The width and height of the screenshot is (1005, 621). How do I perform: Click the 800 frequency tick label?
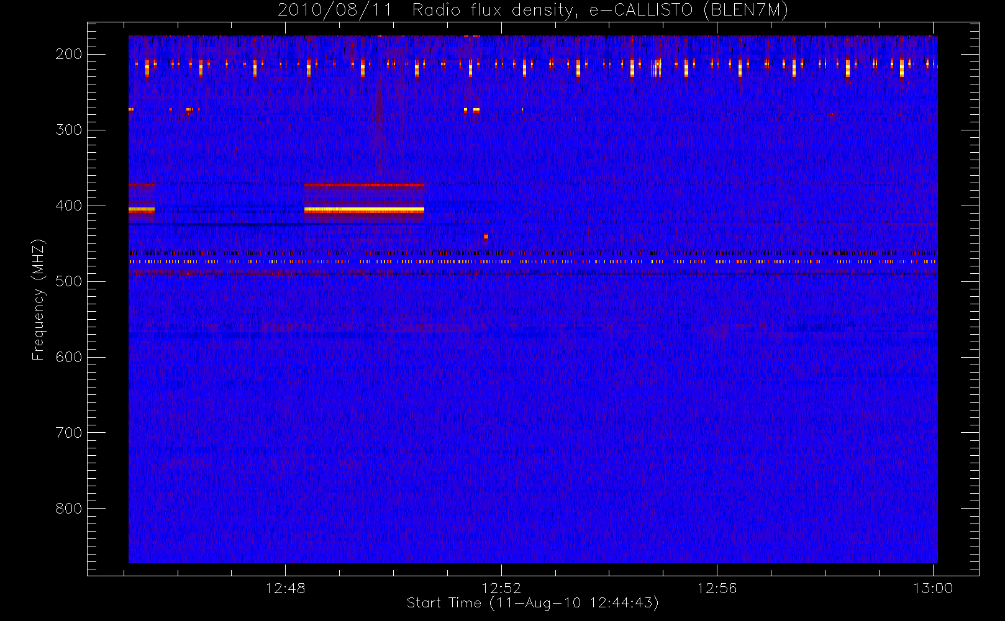69,509
